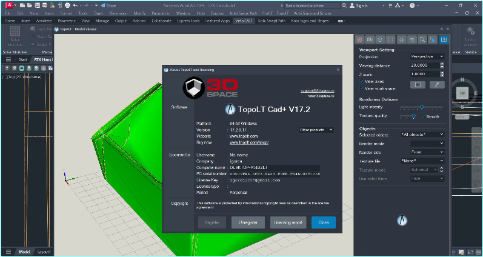The height and width of the screenshot is (257, 483).
Task: Open the Other products dropdown in About dialog
Action: 316,130
